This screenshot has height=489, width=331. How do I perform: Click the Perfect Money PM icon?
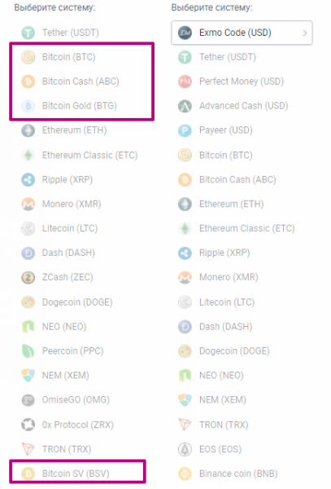tap(185, 81)
